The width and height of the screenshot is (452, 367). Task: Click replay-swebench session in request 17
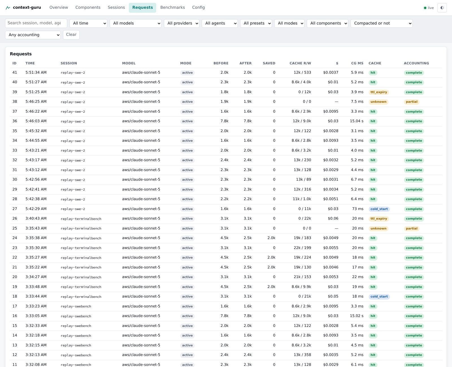tap(76, 306)
